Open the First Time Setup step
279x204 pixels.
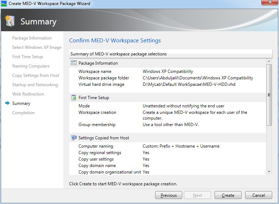pyautogui.click(x=27, y=57)
